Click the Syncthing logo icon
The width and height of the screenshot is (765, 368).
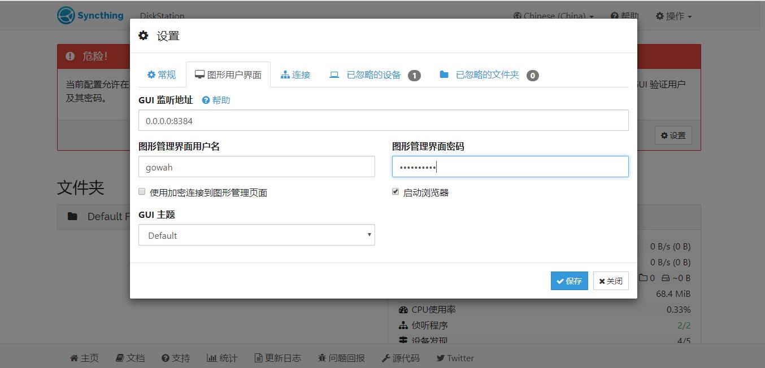click(x=66, y=15)
